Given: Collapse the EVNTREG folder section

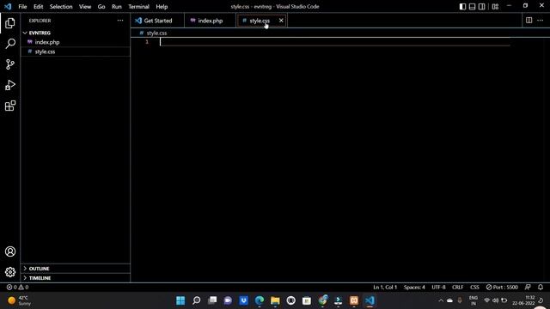Looking at the screenshot, I should (76, 33).
